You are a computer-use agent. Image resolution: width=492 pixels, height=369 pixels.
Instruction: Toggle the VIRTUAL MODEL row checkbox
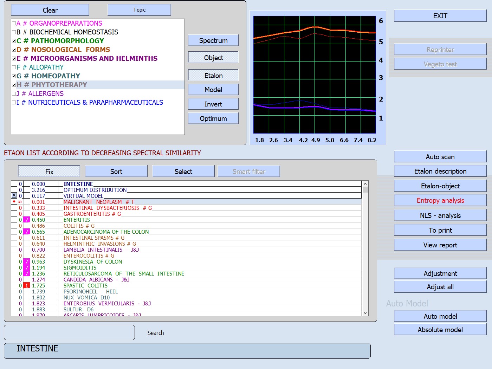click(x=14, y=196)
